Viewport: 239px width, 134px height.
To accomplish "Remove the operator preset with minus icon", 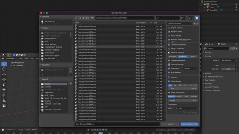I will [x=197, y=23].
